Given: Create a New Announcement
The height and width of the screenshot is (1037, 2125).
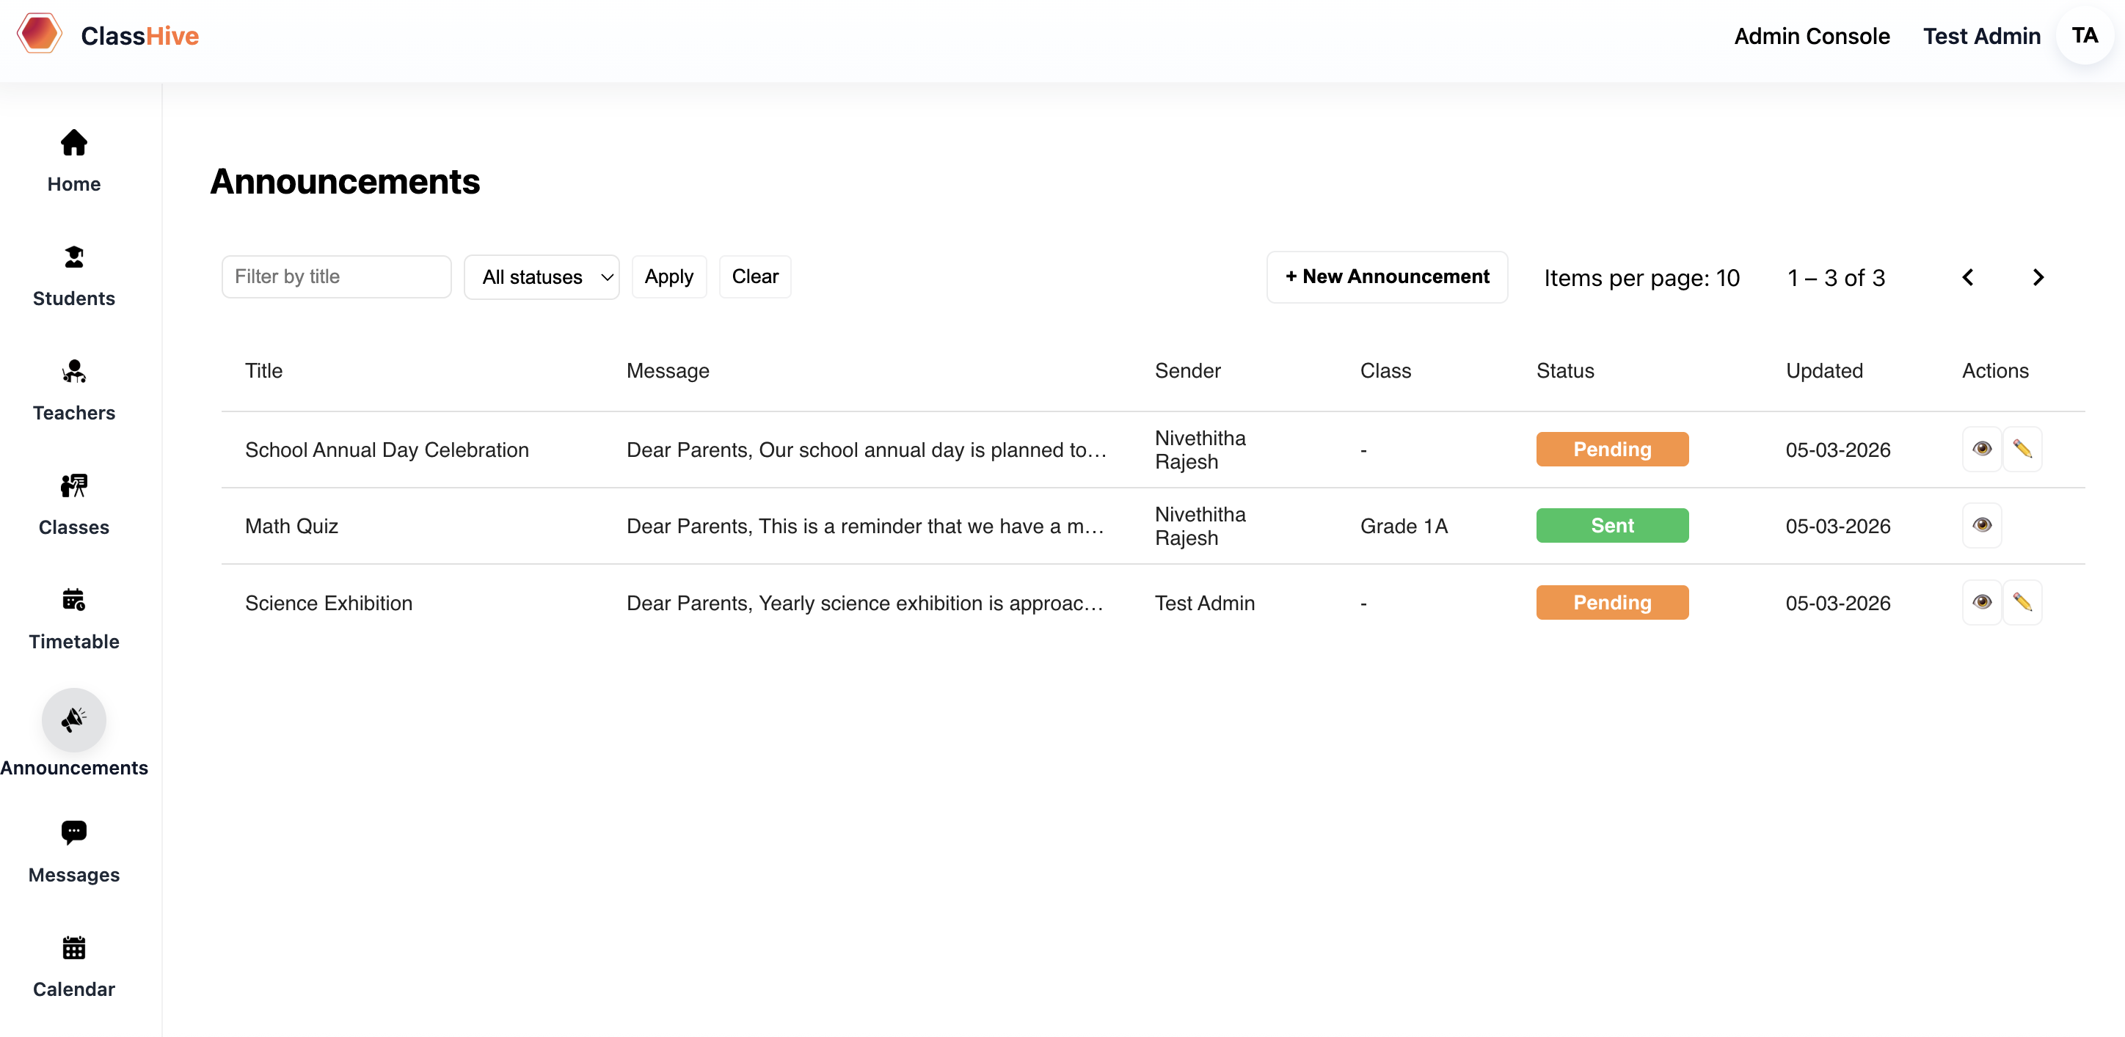Looking at the screenshot, I should click(1387, 276).
